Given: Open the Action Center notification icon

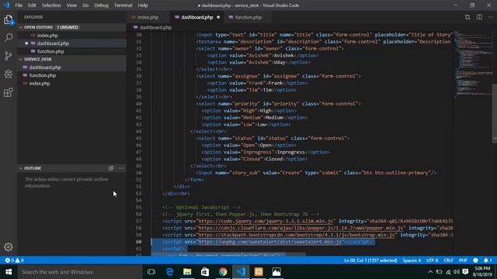Looking at the screenshot, I should (x=465, y=272).
